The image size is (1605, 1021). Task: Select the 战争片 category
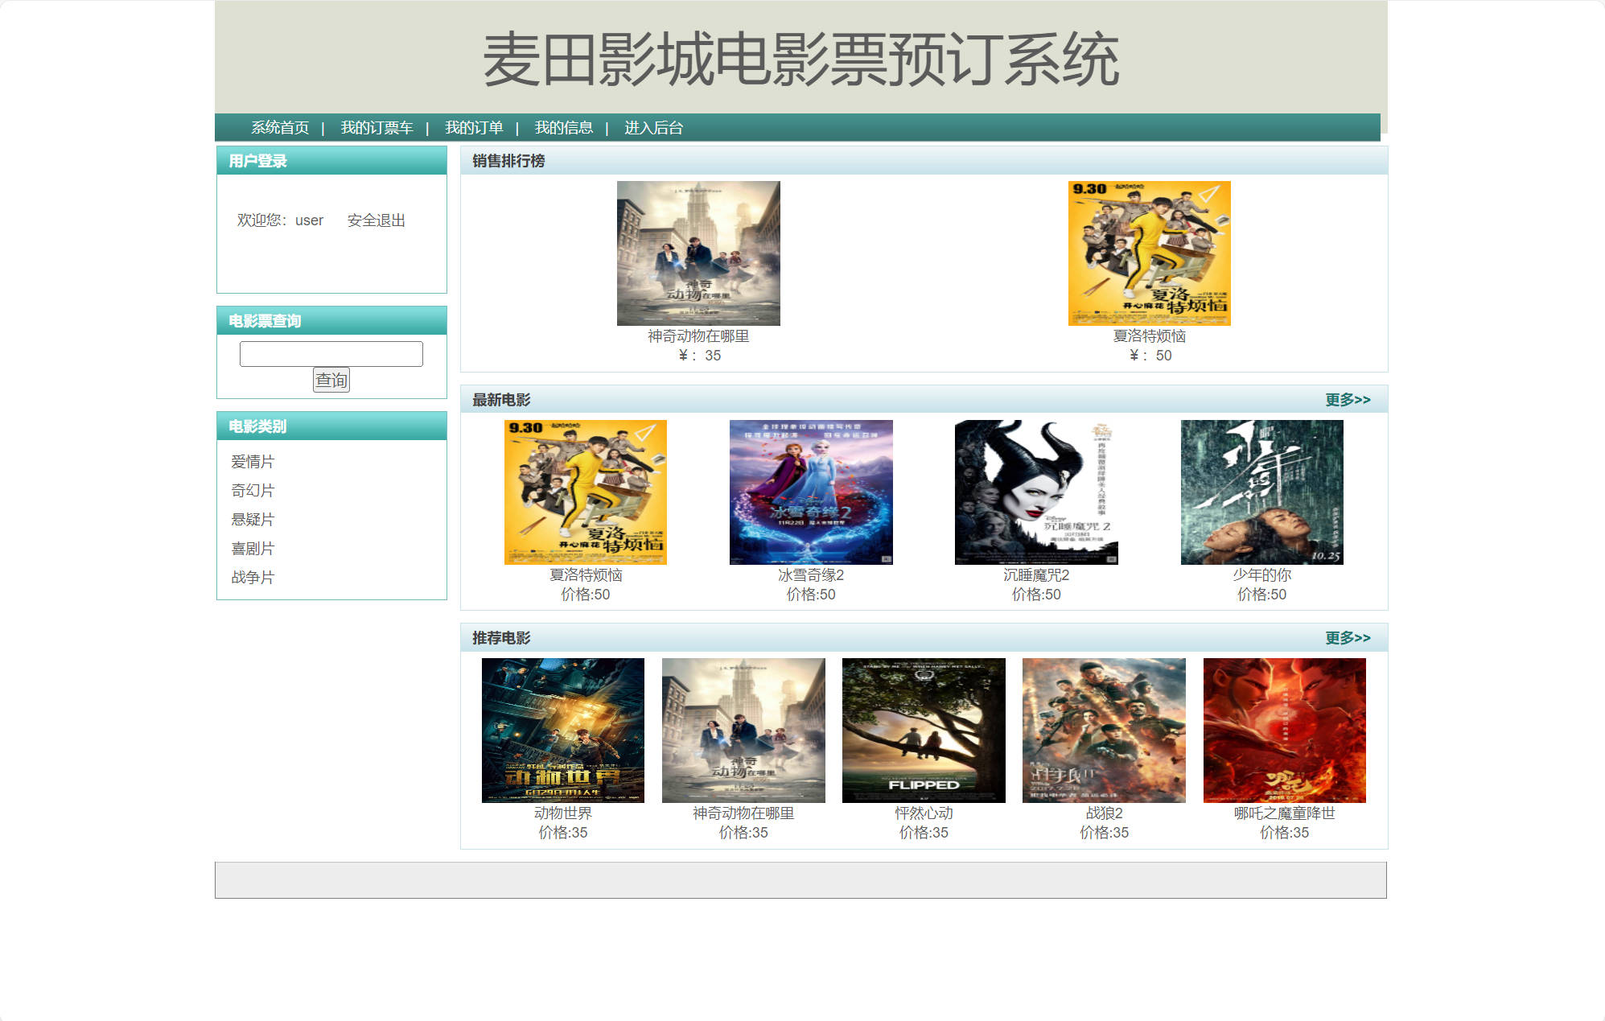[x=252, y=577]
